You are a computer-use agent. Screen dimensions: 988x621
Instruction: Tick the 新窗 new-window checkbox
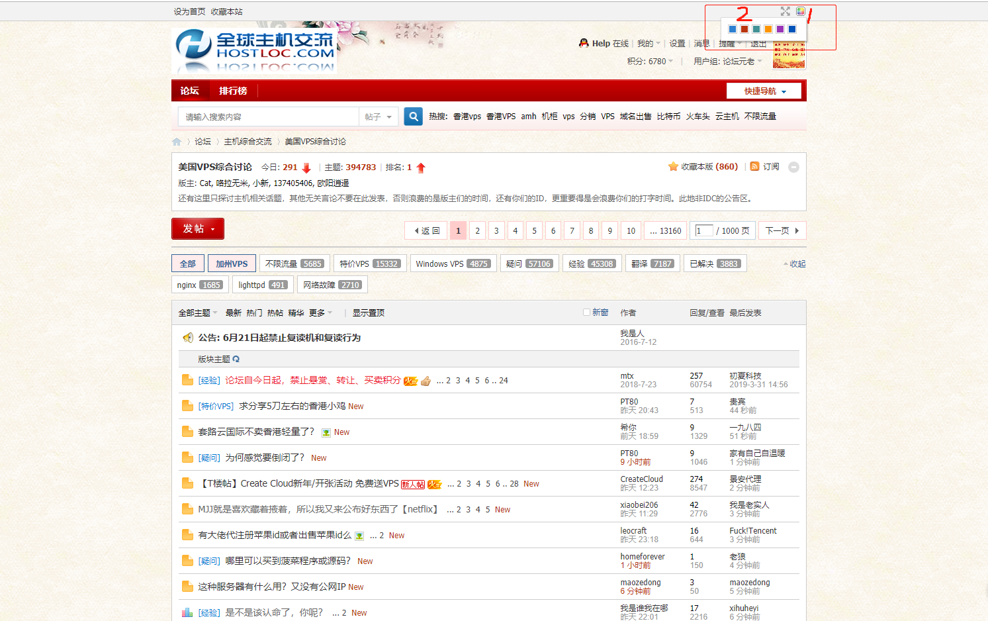(586, 312)
